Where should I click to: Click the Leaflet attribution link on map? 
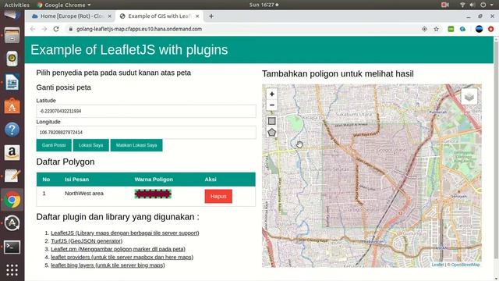click(x=437, y=265)
